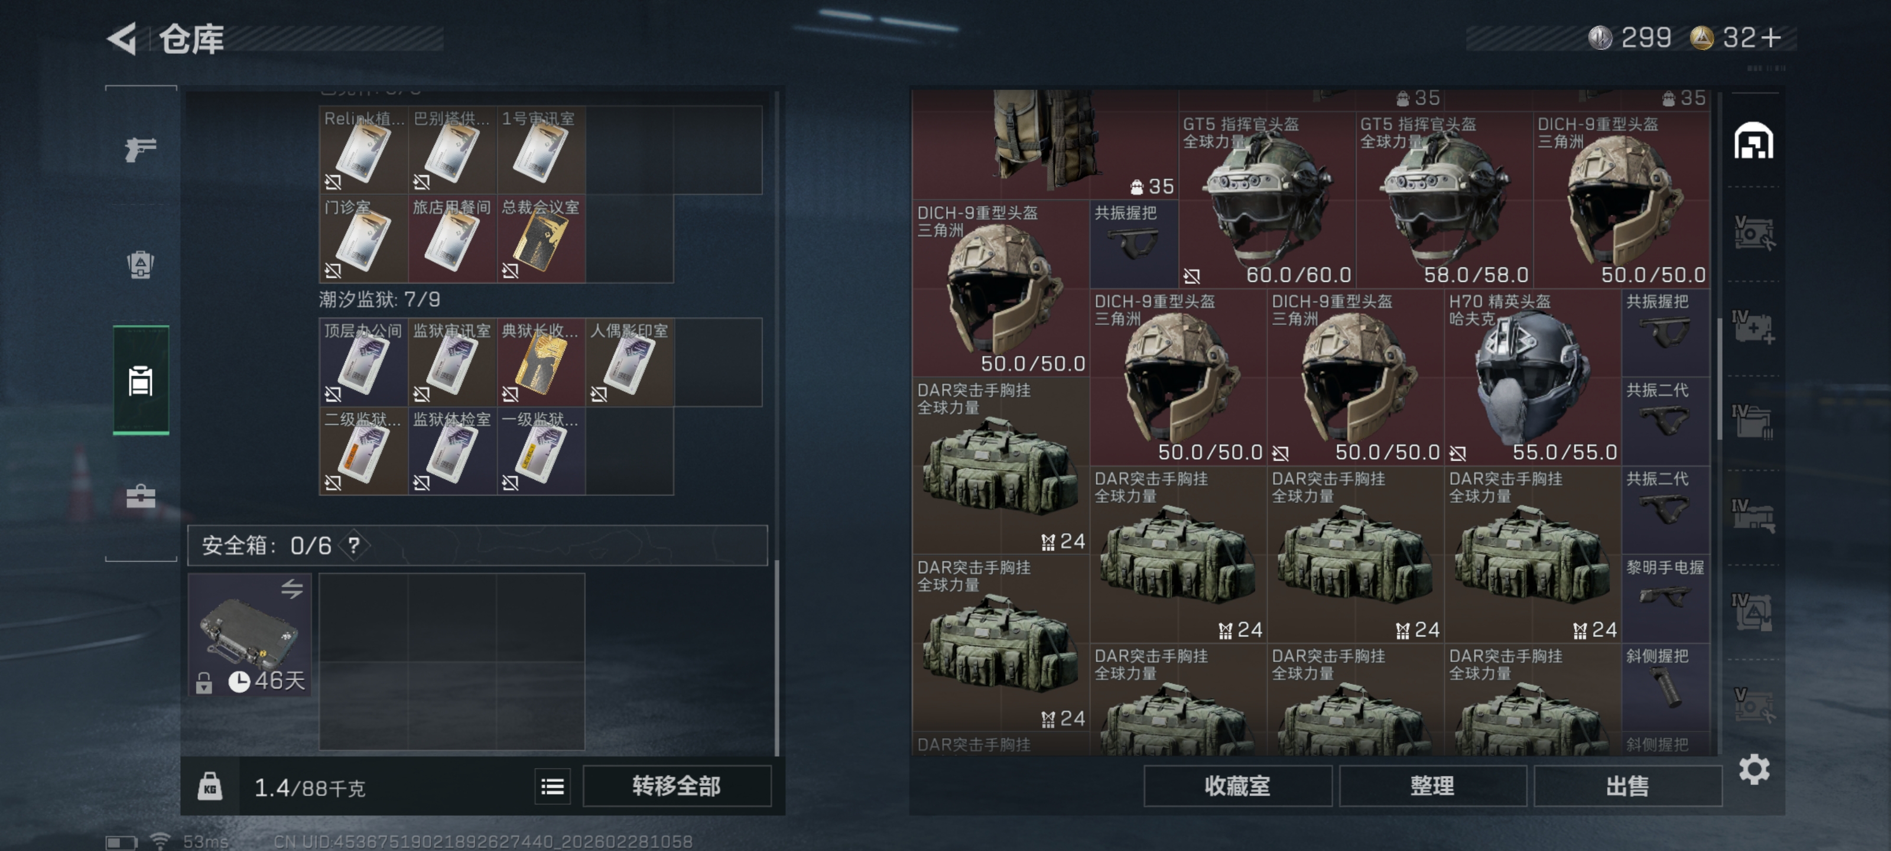Open the briefcase category sidebar icon
The height and width of the screenshot is (851, 1891).
(140, 496)
